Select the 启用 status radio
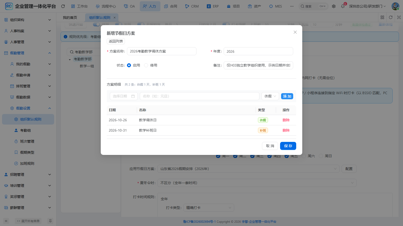 (x=129, y=65)
